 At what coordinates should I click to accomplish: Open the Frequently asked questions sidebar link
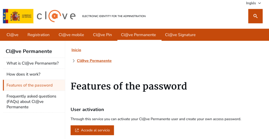[32, 101]
